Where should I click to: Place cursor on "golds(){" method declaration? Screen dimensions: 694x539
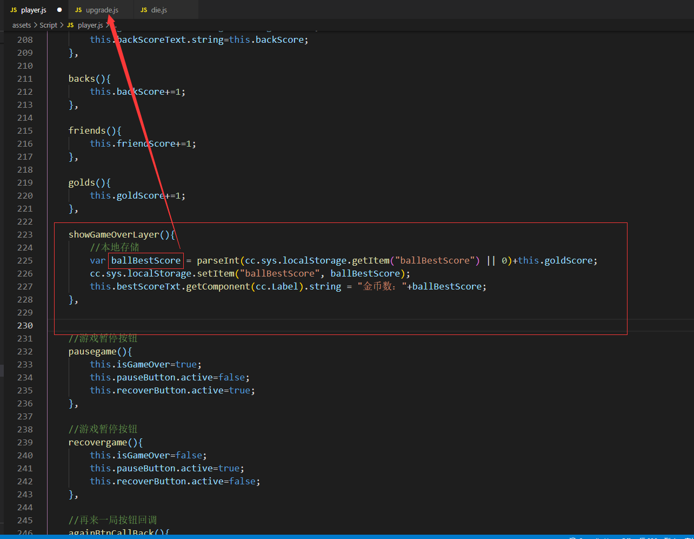pyautogui.click(x=90, y=182)
